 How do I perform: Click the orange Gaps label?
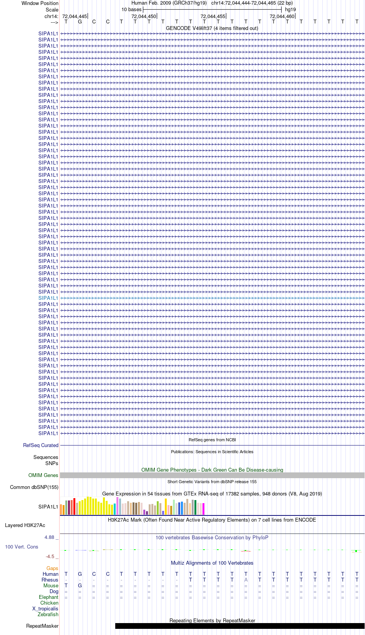[52, 568]
